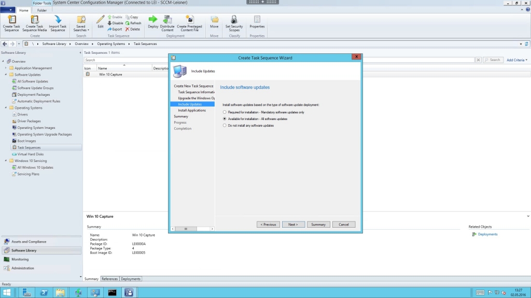Open Saved Searches in ribbon
The image size is (531, 298).
(x=81, y=23)
